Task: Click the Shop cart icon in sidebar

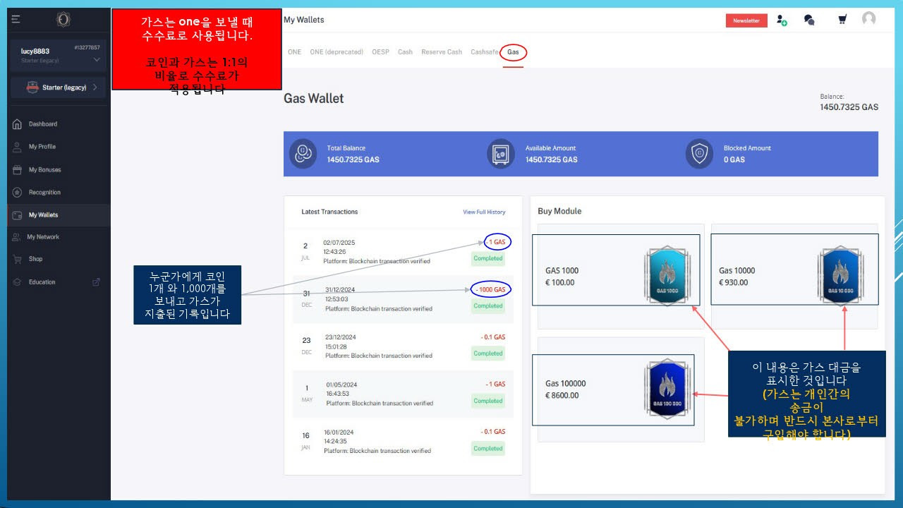Action: 18,259
